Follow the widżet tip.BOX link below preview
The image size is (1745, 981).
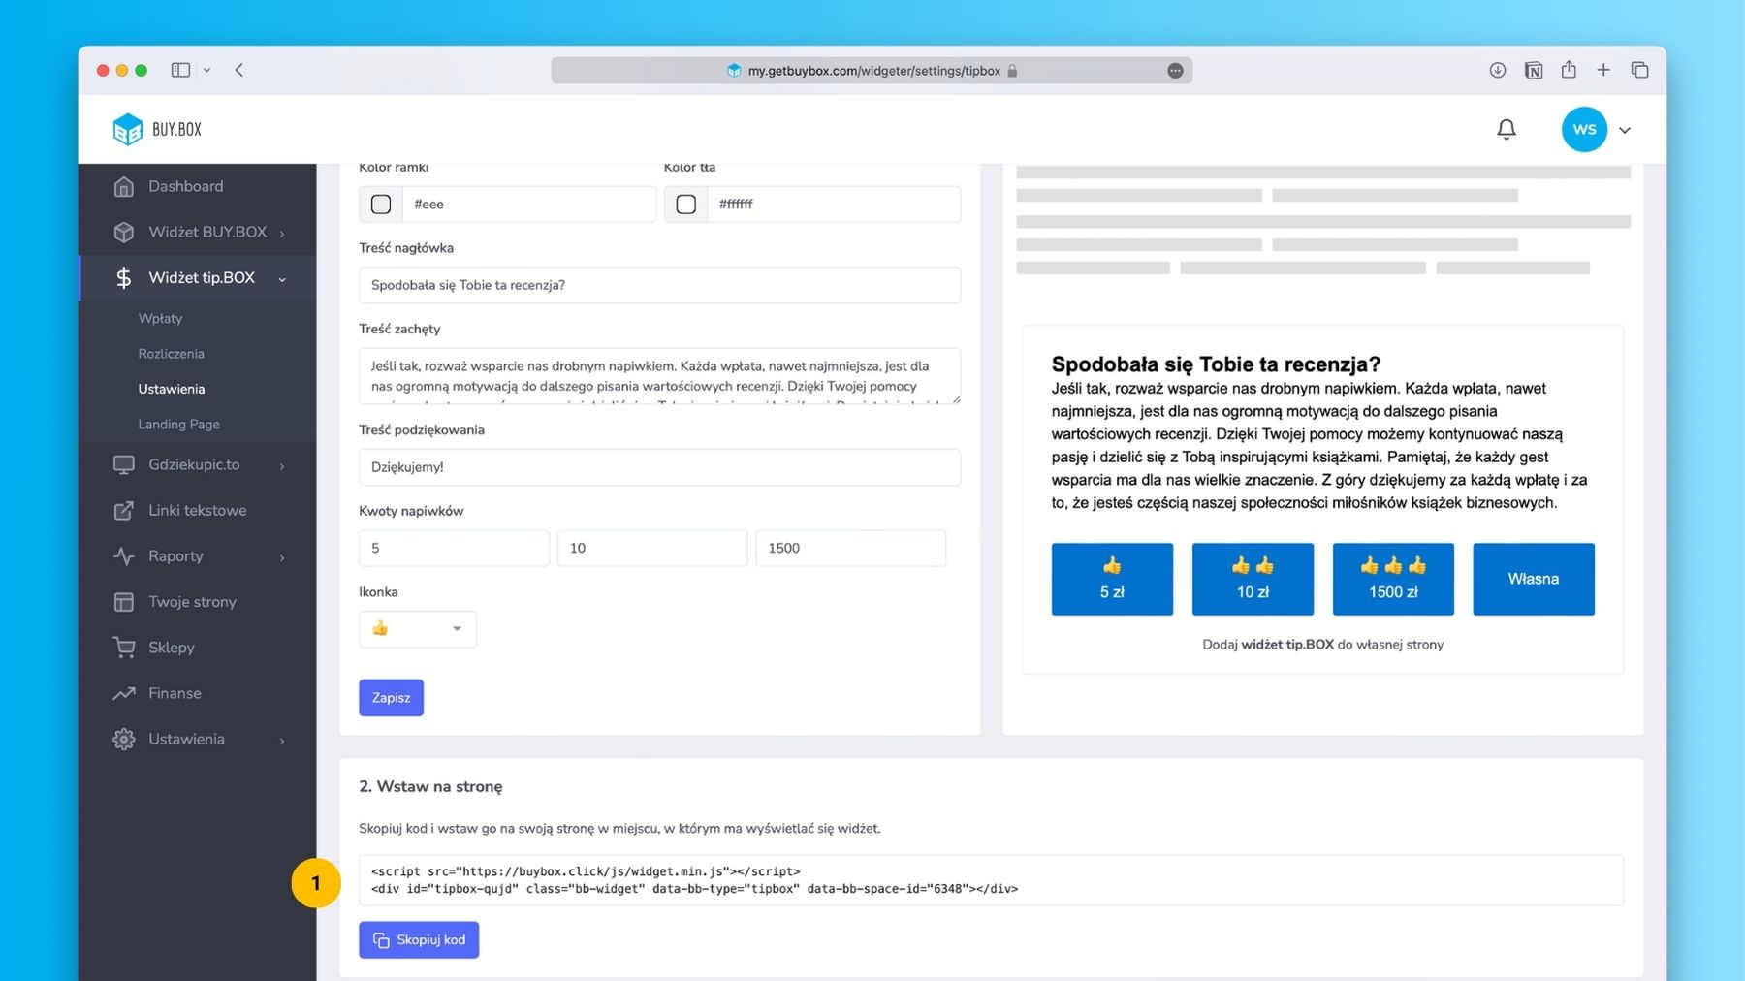coord(1287,645)
